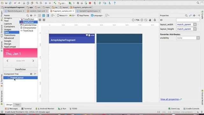This screenshot has width=204, height=115.
Task: Open the Event Log
Action: coord(174,109)
